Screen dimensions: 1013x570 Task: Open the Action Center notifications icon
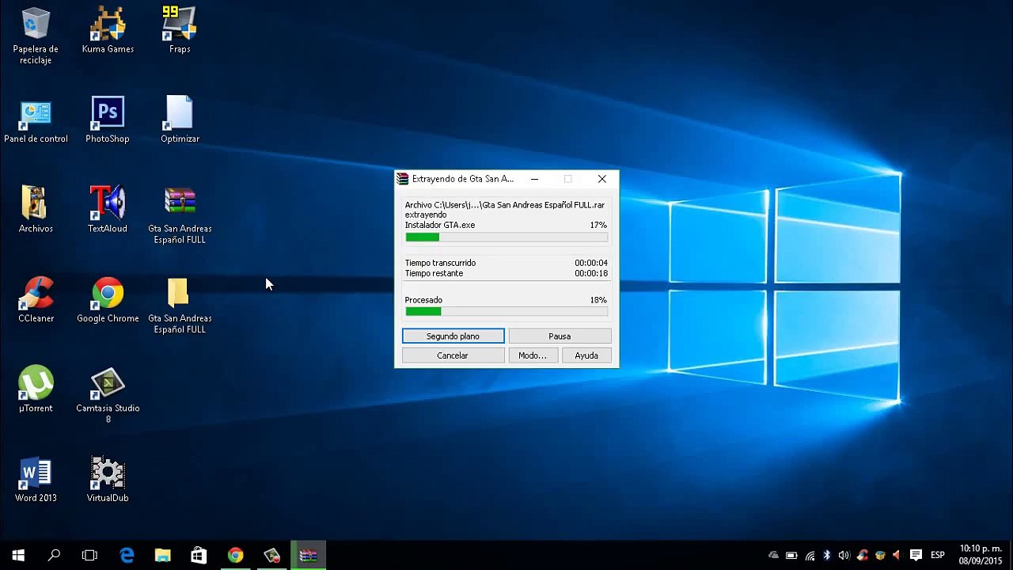(916, 556)
